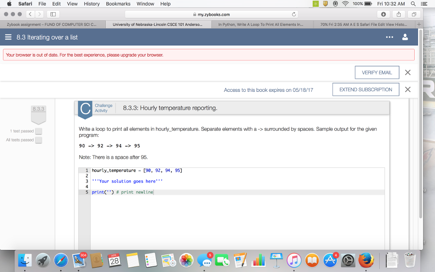Viewport: 435px width, 272px height.
Task: Open Photos app in Dock
Action: (186, 261)
